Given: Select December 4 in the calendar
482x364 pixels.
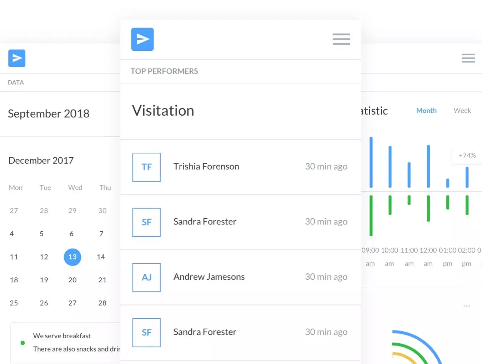Looking at the screenshot, I should [12, 234].
